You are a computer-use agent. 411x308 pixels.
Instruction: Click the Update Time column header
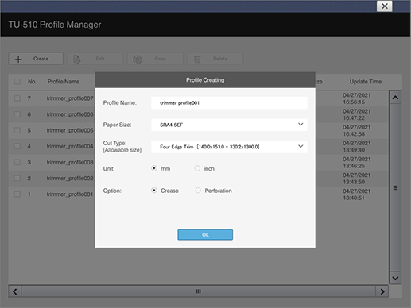click(366, 82)
